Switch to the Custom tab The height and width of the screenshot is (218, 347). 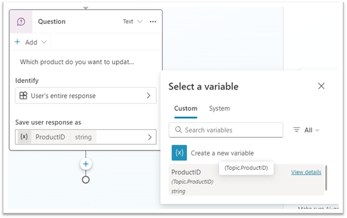[185, 108]
